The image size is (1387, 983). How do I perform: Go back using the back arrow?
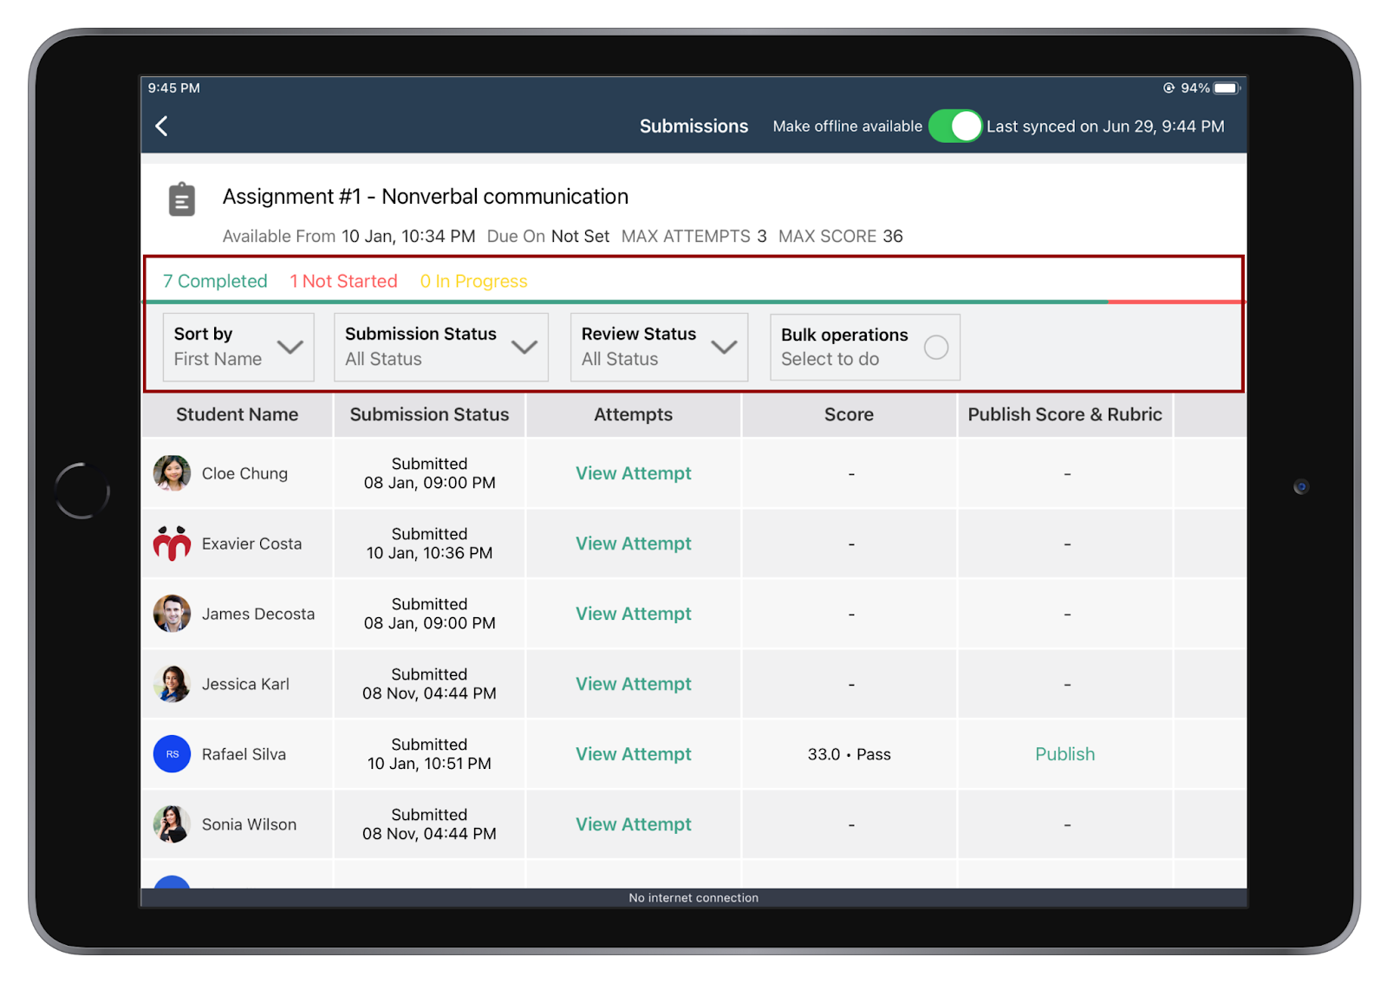161,127
